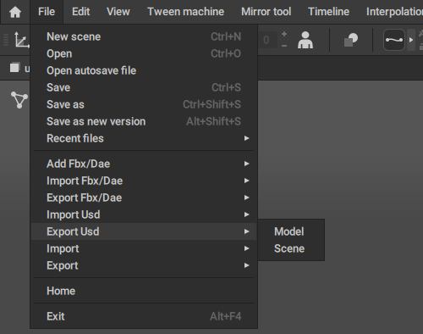Click the Save menu entry
This screenshot has height=334, width=423.
pyautogui.click(x=144, y=87)
